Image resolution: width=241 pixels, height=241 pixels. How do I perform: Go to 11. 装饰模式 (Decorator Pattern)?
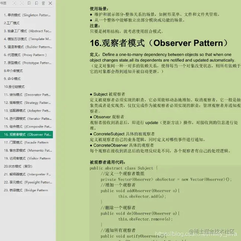[27, 95]
